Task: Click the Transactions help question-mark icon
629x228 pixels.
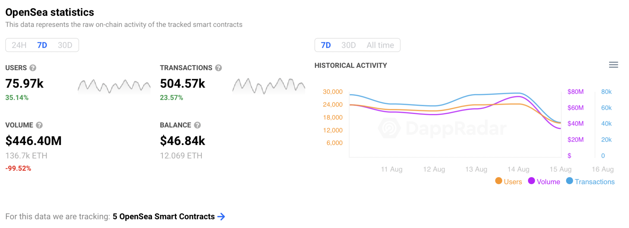Action: pos(218,68)
